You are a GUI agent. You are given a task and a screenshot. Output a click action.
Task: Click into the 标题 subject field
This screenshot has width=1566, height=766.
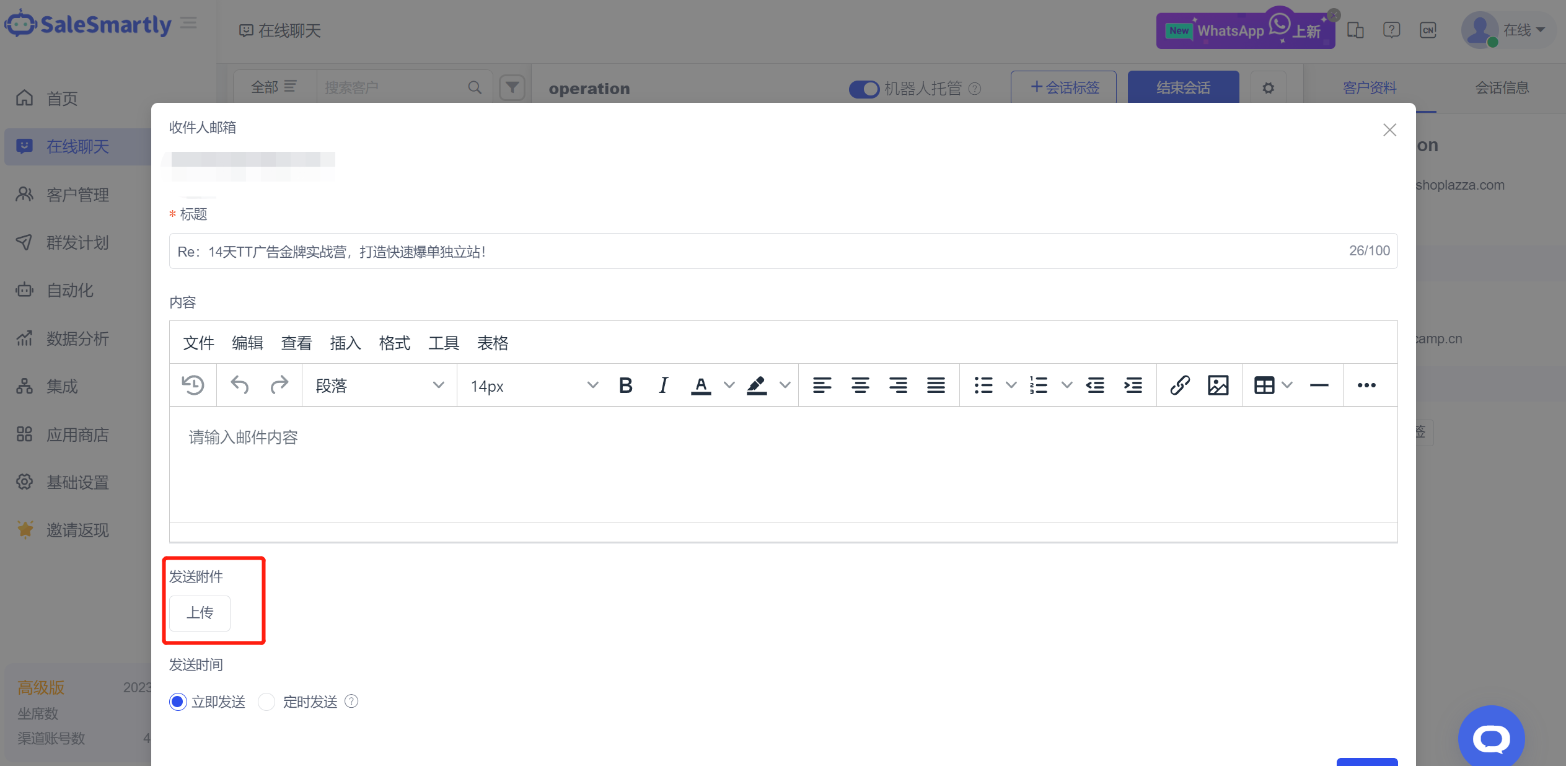pos(744,251)
